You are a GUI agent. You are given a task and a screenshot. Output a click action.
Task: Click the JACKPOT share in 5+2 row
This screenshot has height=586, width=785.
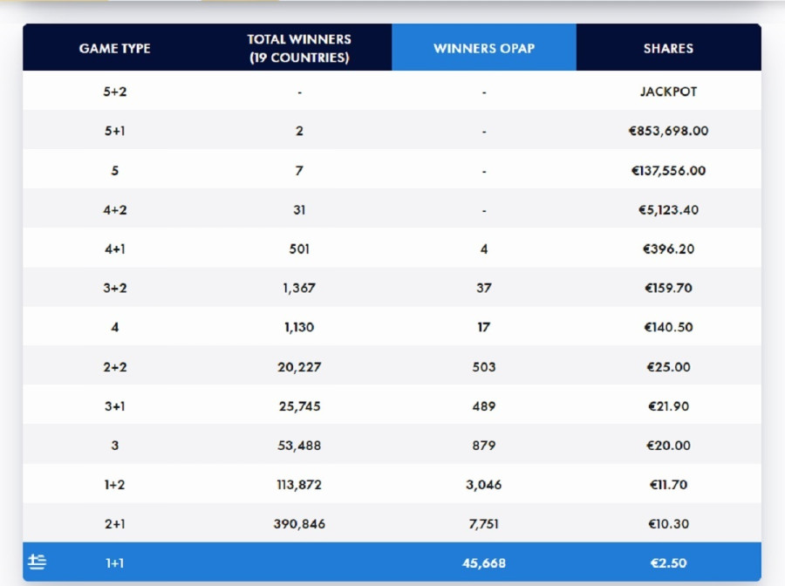point(668,92)
